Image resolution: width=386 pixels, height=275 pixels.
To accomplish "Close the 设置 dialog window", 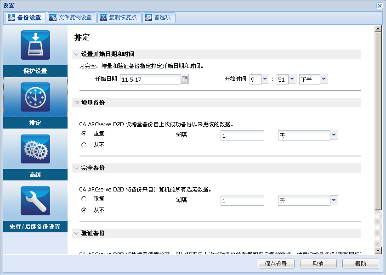I will coord(379,6).
